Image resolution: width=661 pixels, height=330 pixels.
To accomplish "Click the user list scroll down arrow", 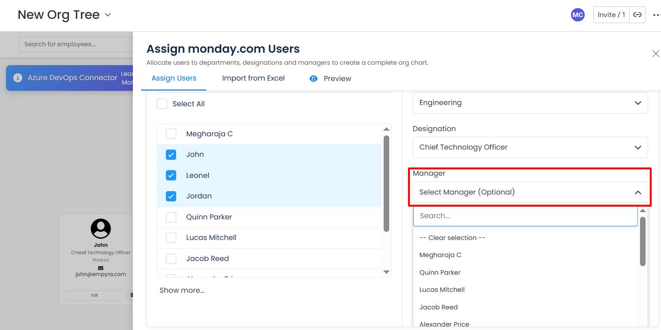I will coord(386,272).
